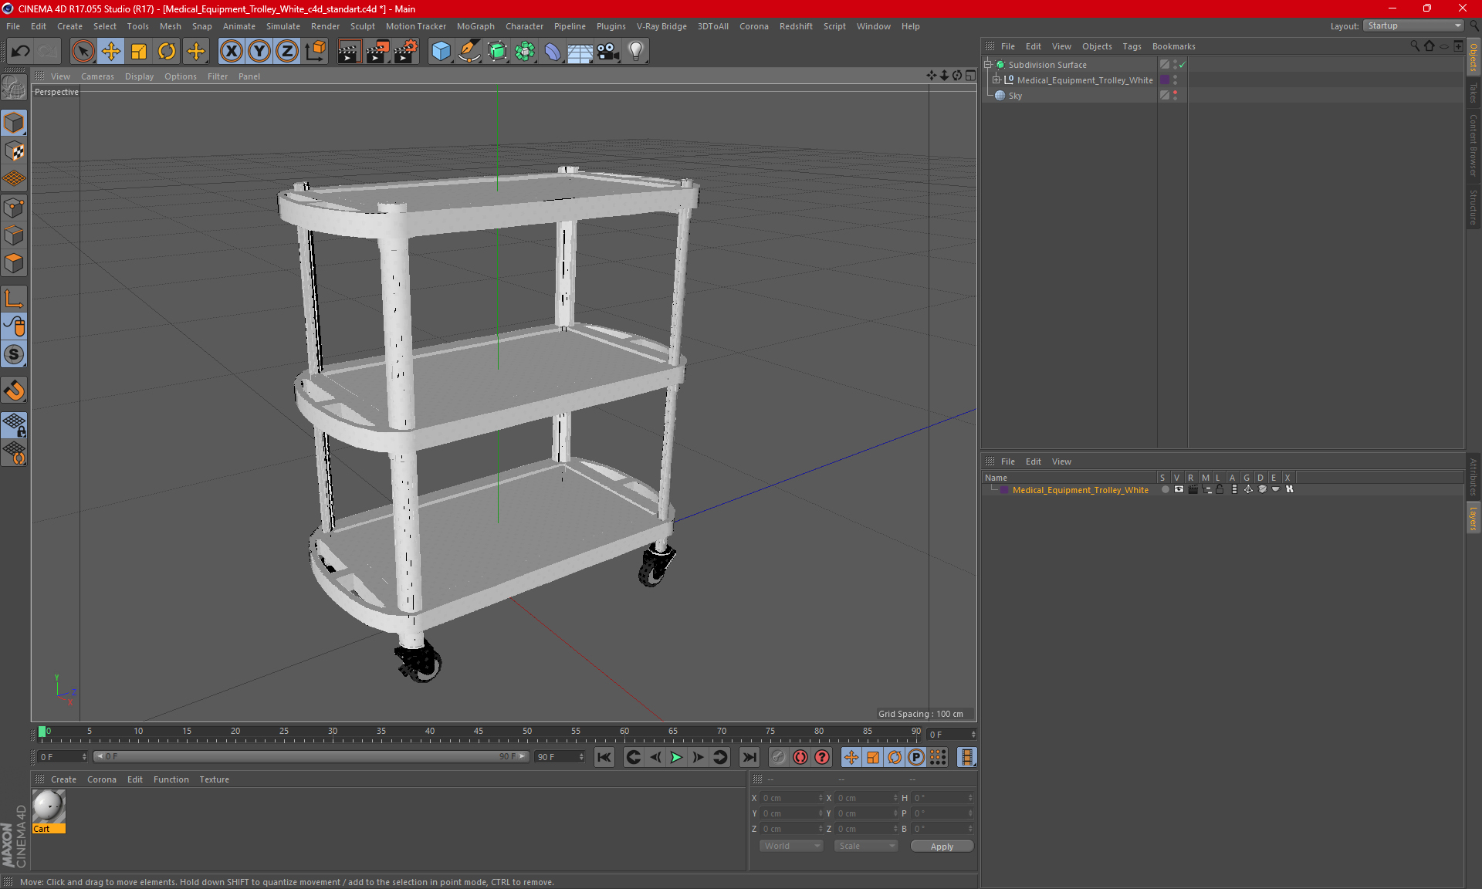Toggle Subdivision Surface enable checkmark

(x=1182, y=65)
